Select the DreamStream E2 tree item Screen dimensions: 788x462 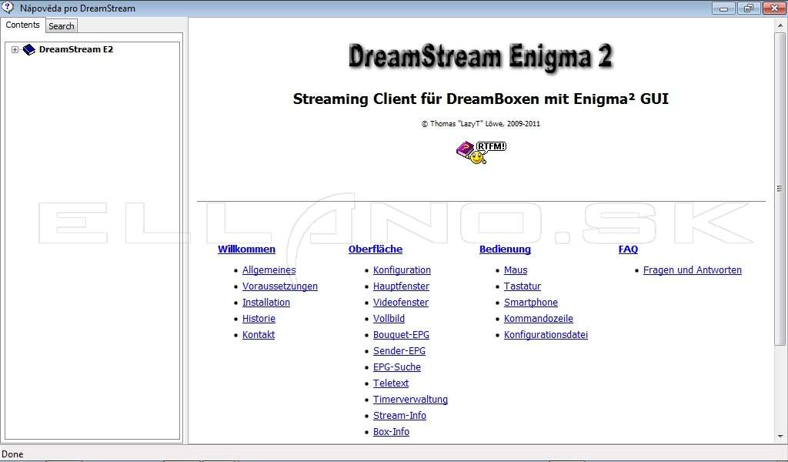click(76, 49)
